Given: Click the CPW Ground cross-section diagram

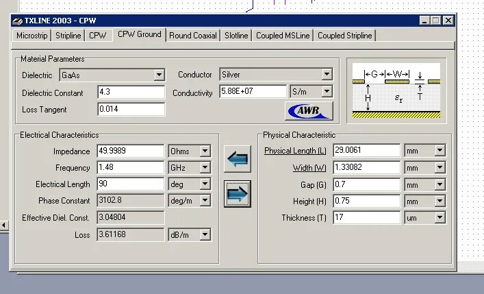Looking at the screenshot, I should click(396, 90).
